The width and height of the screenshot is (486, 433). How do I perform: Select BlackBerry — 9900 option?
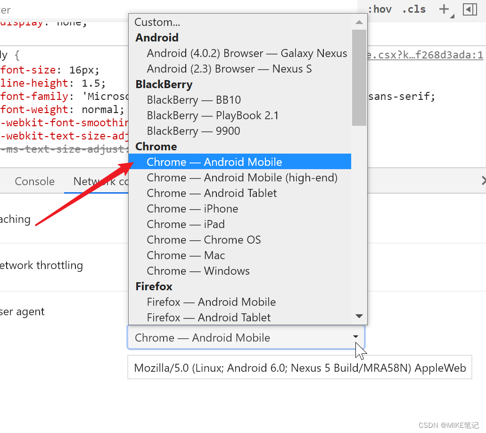[240, 131]
